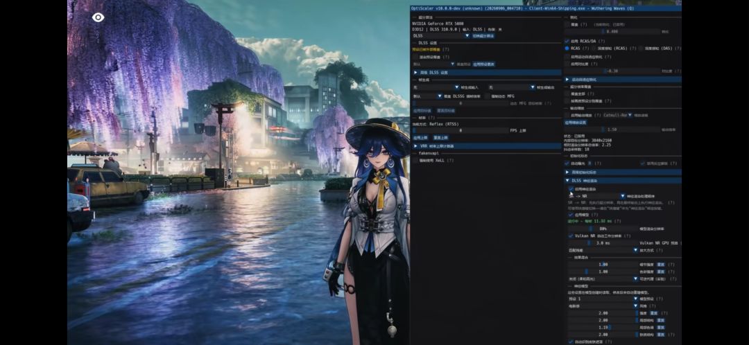Viewport: 749px width, 345px height.
Task: Open help marker after the -0.30 contrast slider
Action: (x=678, y=71)
